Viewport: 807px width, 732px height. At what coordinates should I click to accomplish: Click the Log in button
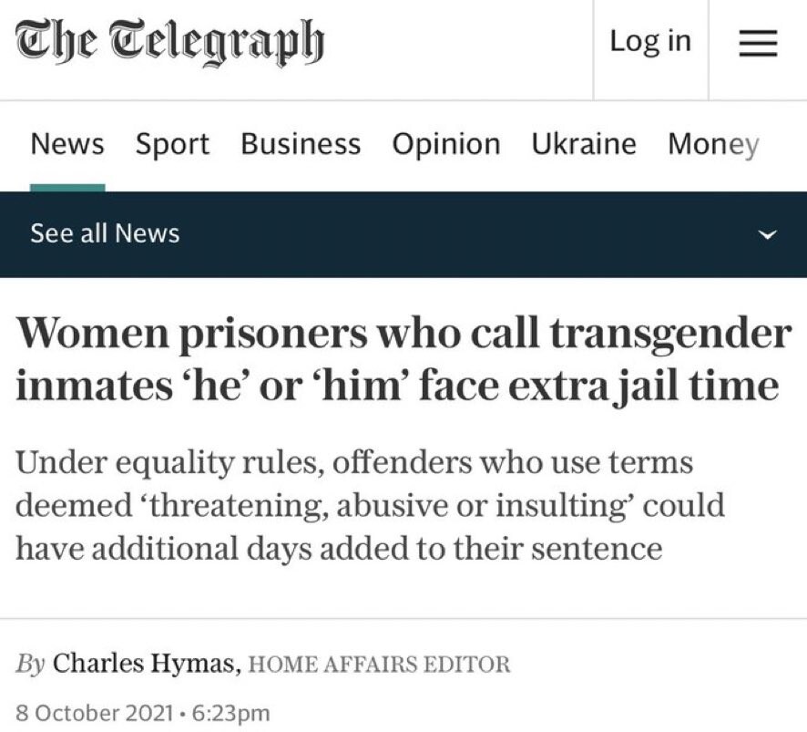(x=650, y=42)
